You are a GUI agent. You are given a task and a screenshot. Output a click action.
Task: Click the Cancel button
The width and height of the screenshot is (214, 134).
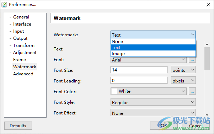coord(196,126)
